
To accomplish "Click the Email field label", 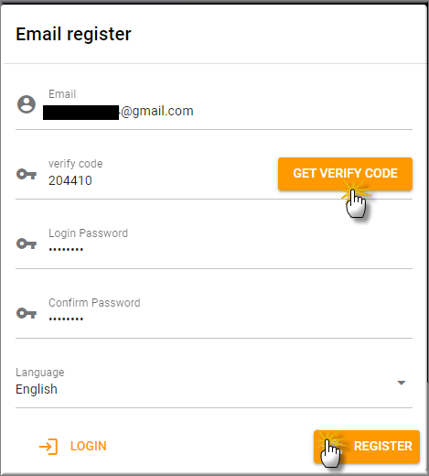I will [62, 94].
